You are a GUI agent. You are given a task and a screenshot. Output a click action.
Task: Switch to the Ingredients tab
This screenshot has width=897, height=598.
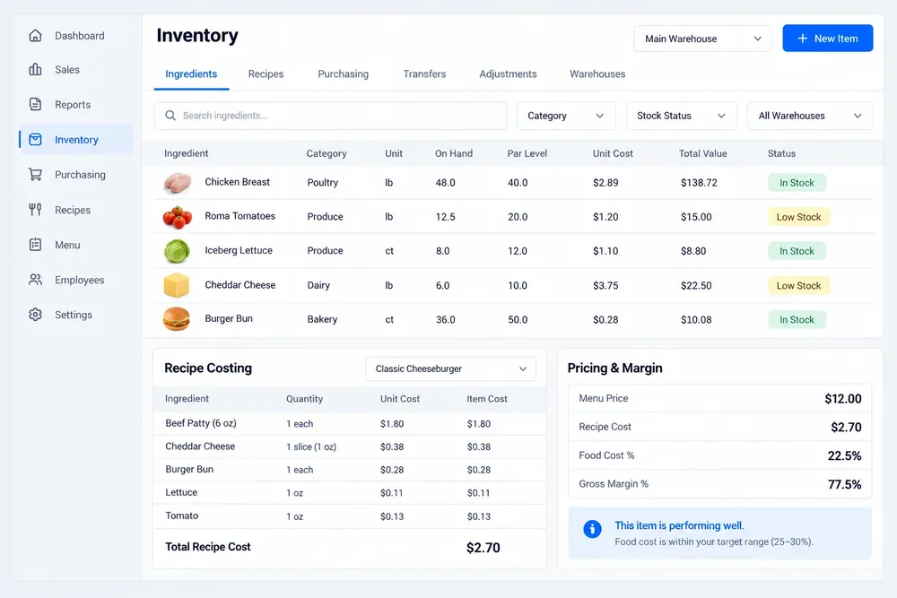coord(191,74)
